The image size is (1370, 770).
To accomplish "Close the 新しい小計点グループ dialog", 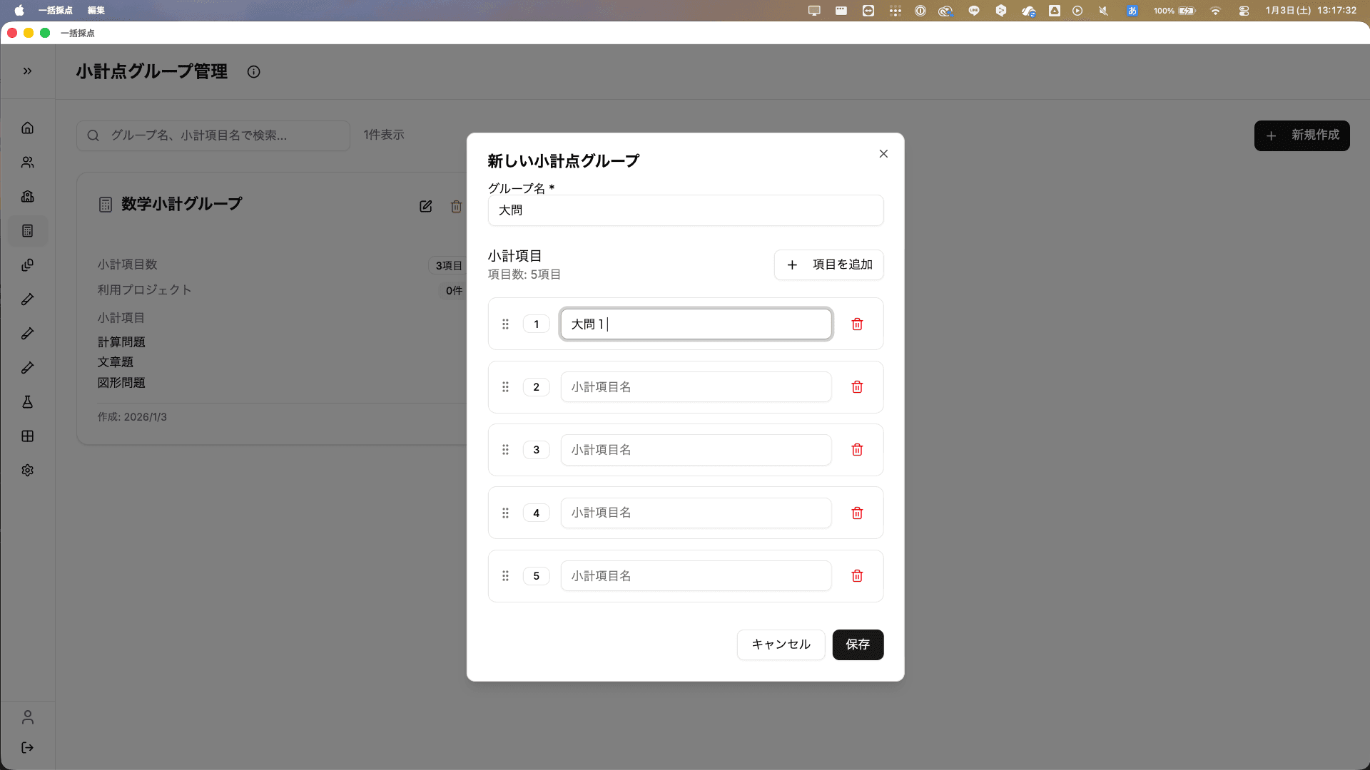I will coord(883,153).
